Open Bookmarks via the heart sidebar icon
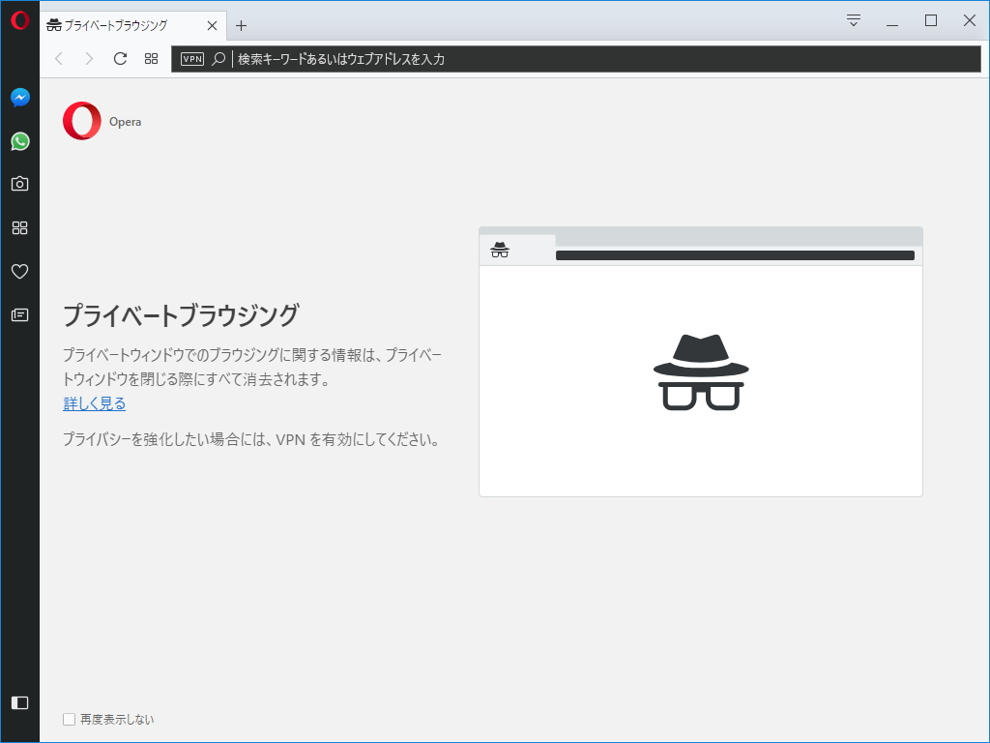The image size is (990, 743). (19, 271)
